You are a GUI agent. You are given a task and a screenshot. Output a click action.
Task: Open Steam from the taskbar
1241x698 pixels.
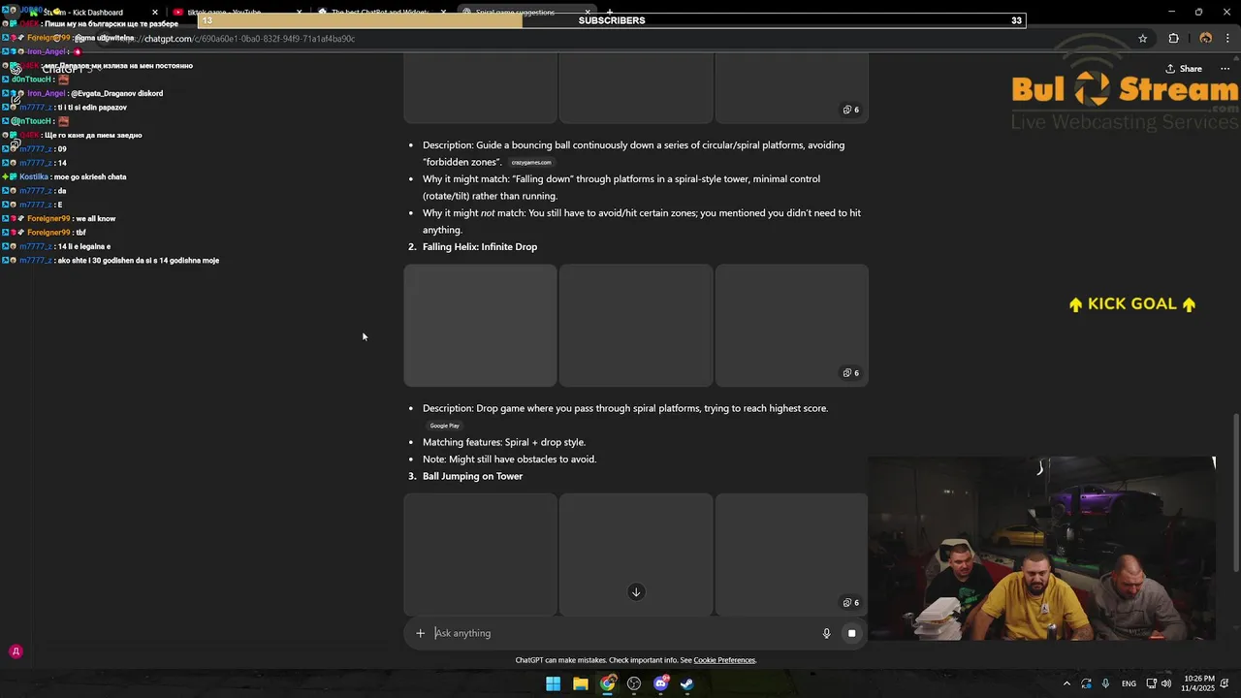[687, 683]
